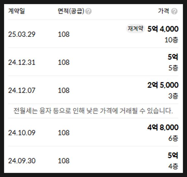
Task: Open the 24.12.07 contract row
Action: [93, 90]
